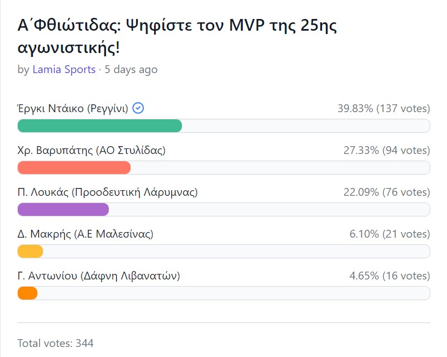Open the Lamia Sports author link
Image resolution: width=447 pixels, height=357 pixels.
coord(64,70)
